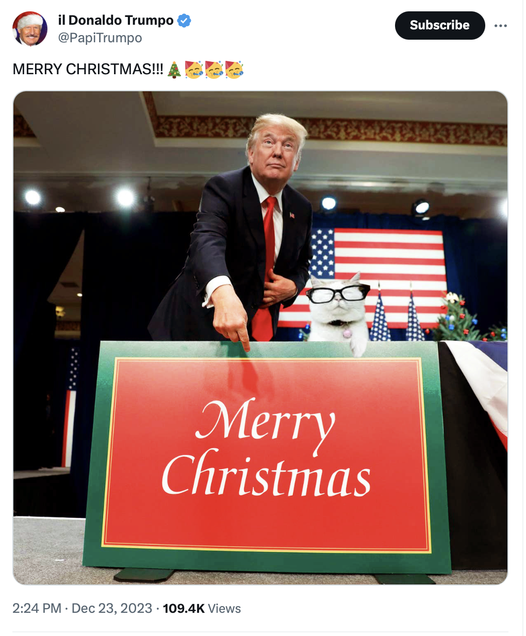Open the Santa-hat profile avatar
This screenshot has width=526, height=636.
click(29, 29)
